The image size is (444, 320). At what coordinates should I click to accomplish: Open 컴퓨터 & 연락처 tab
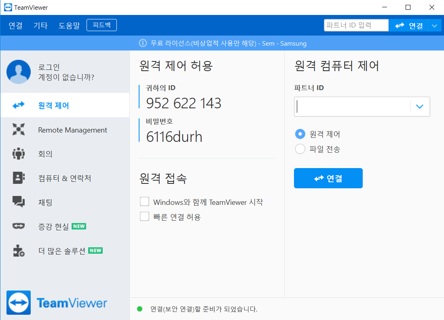(65, 178)
